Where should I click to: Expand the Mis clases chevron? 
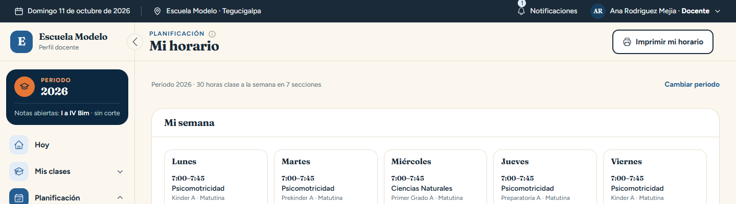click(120, 171)
